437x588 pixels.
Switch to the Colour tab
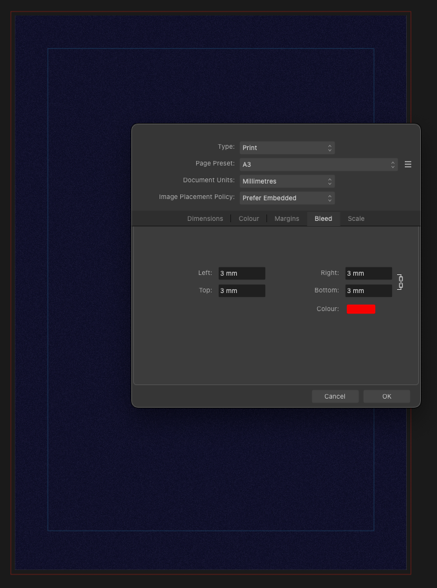[248, 218]
